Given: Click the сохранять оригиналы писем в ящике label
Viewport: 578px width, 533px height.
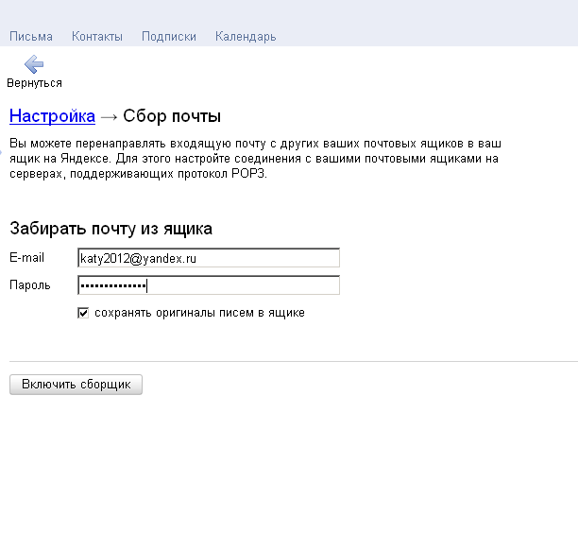Looking at the screenshot, I should [199, 313].
